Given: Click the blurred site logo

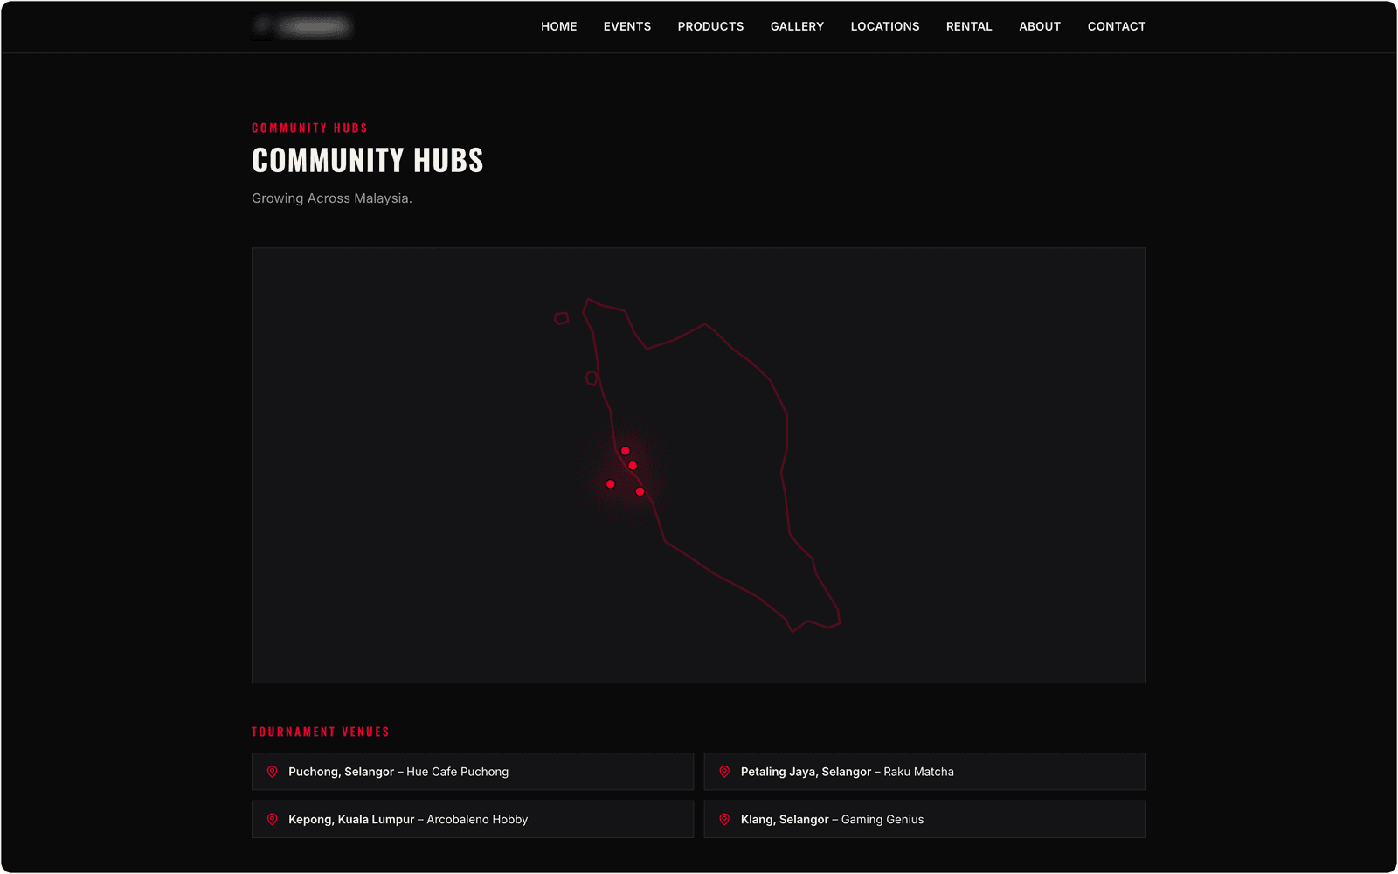Looking at the screenshot, I should (302, 27).
